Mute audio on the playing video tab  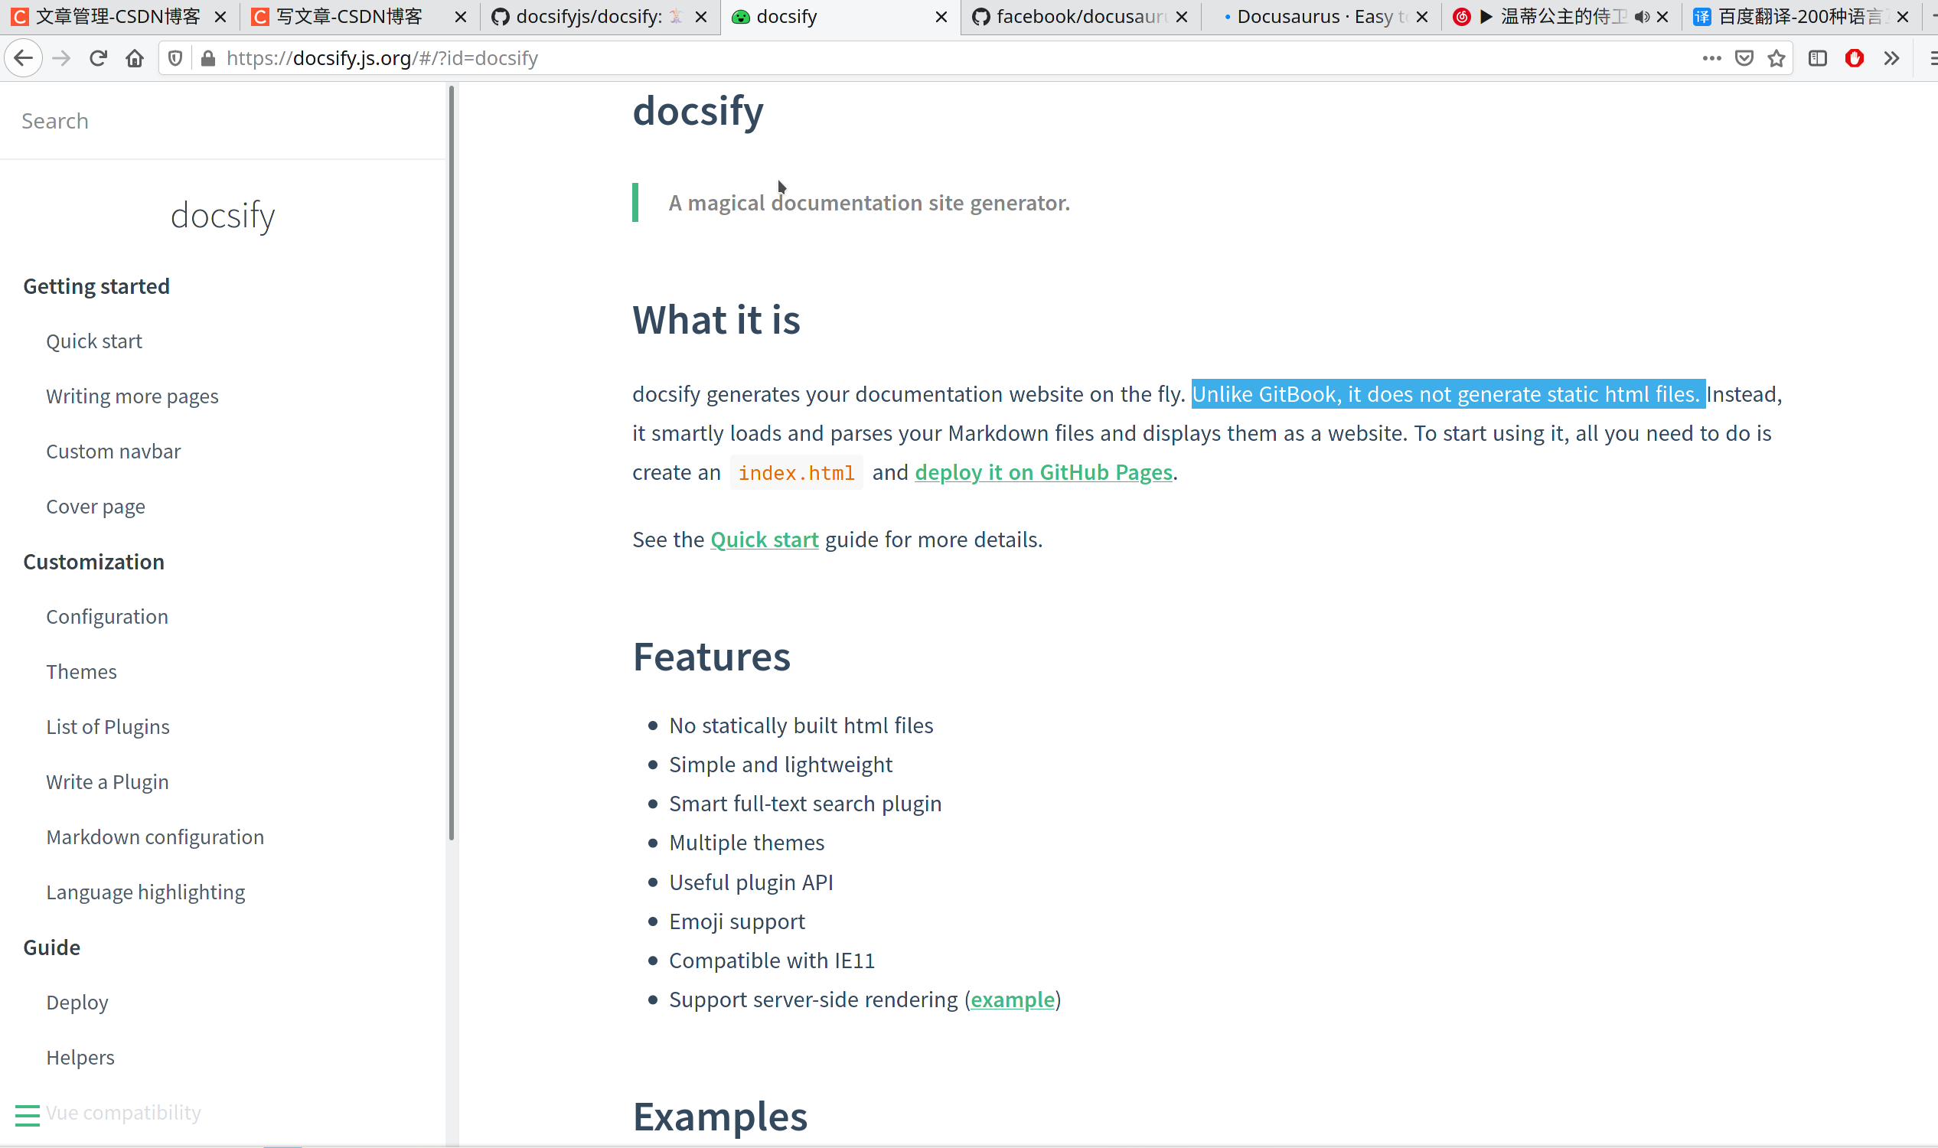point(1643,16)
